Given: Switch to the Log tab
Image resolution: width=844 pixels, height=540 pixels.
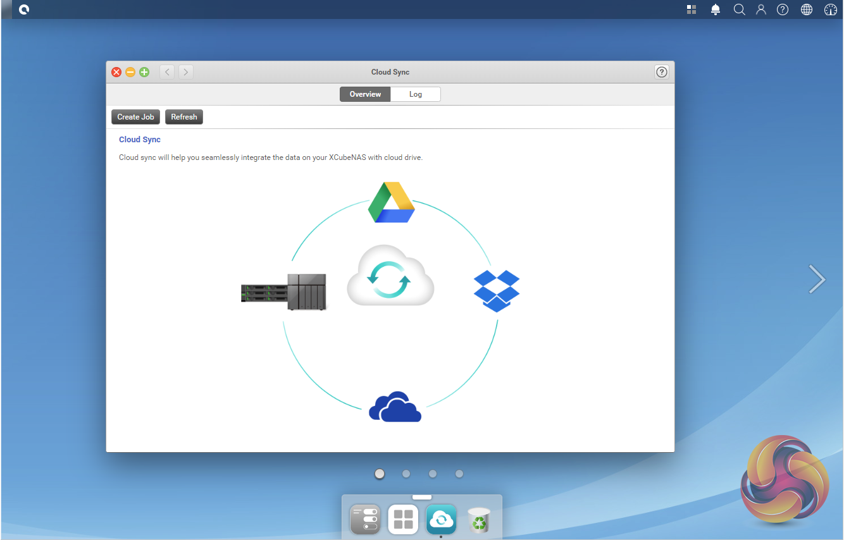Looking at the screenshot, I should pyautogui.click(x=416, y=94).
